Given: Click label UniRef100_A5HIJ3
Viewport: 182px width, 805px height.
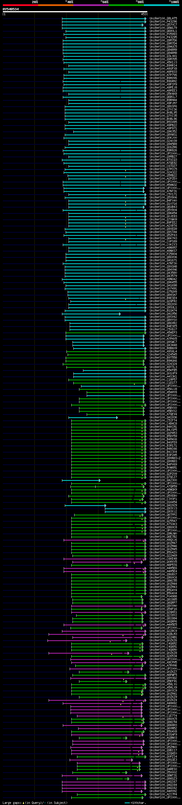Looking at the screenshot, I should (163, 62).
